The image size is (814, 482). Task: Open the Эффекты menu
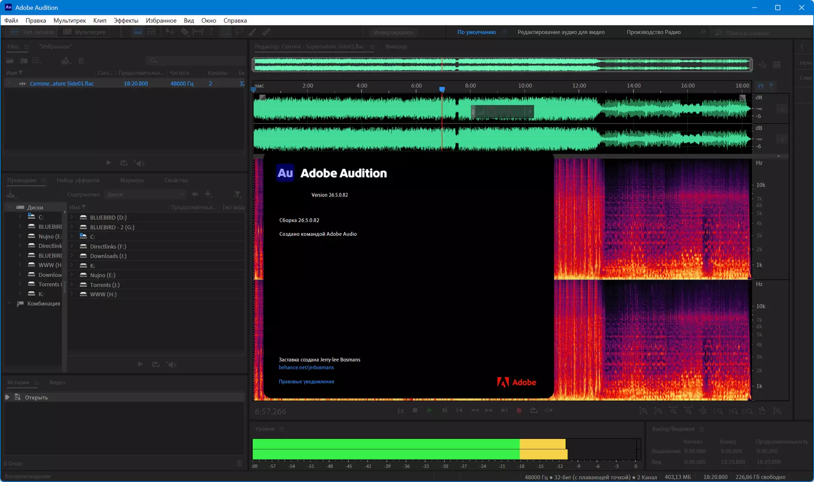[126, 20]
